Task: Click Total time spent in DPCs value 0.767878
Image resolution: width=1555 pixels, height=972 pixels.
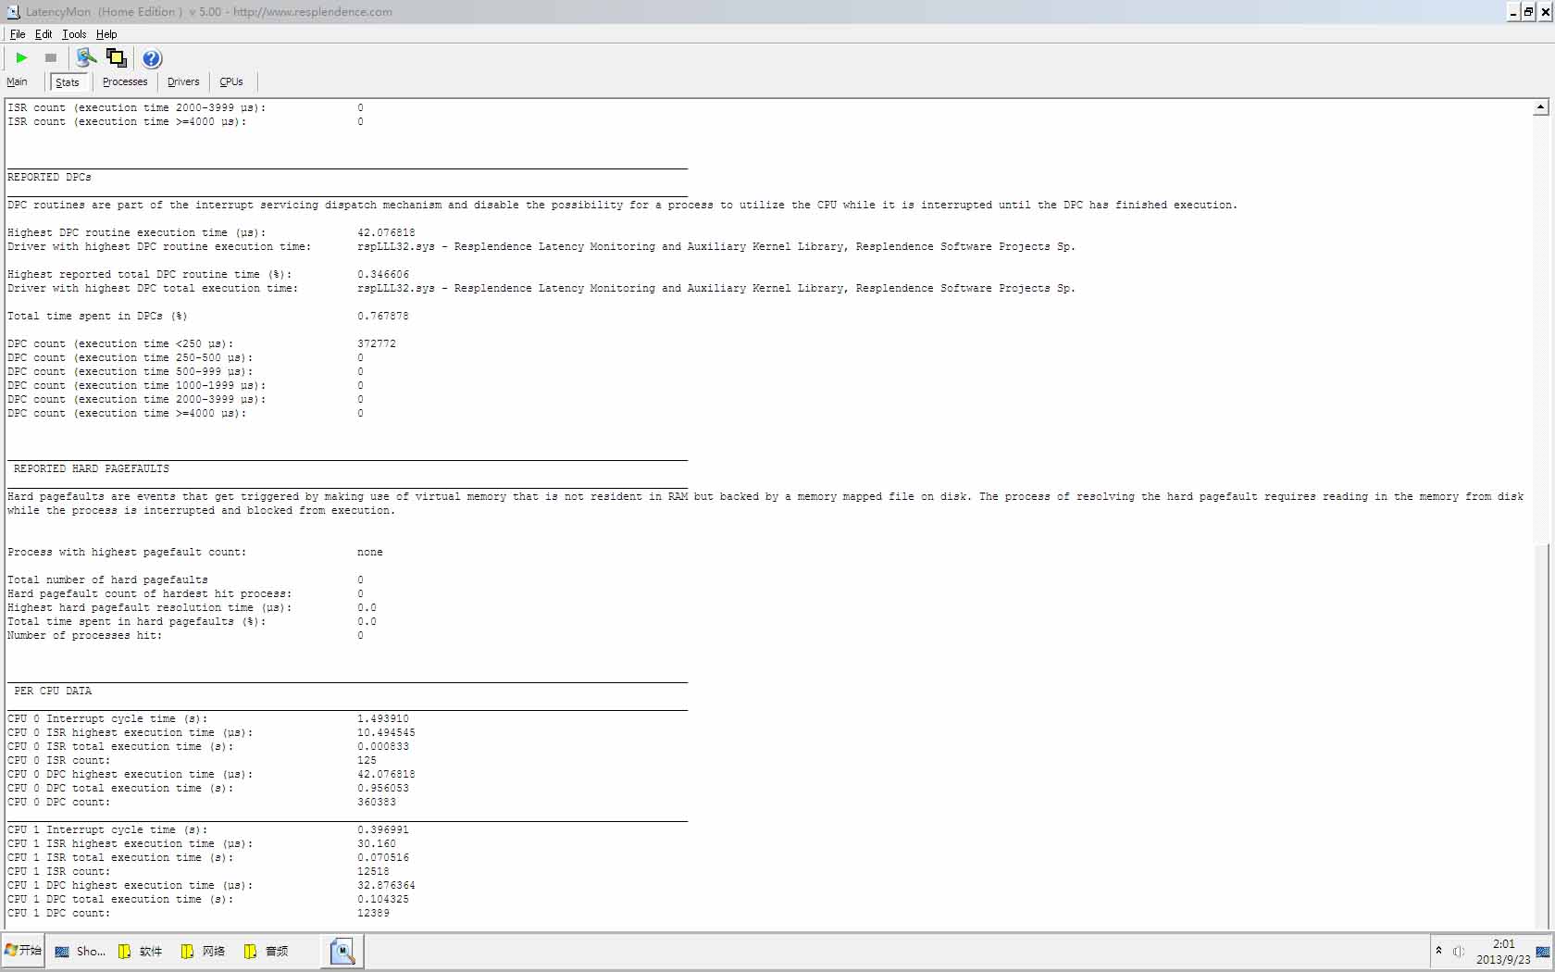Action: pos(383,316)
